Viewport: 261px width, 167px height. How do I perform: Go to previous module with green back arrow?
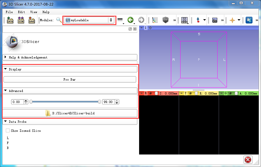coord(131,20)
